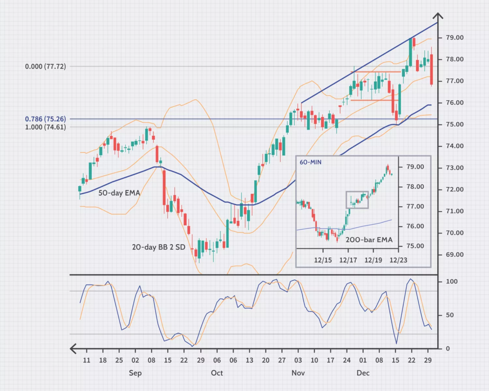Select the 200-bar EMA label in inset
The image size is (489, 391).
click(x=369, y=240)
